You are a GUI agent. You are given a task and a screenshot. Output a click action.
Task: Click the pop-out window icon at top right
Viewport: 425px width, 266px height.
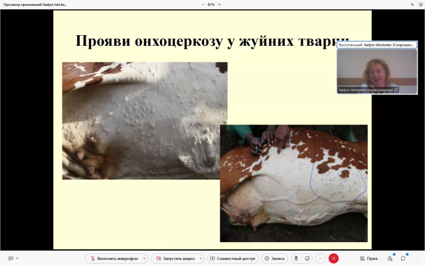point(420,5)
